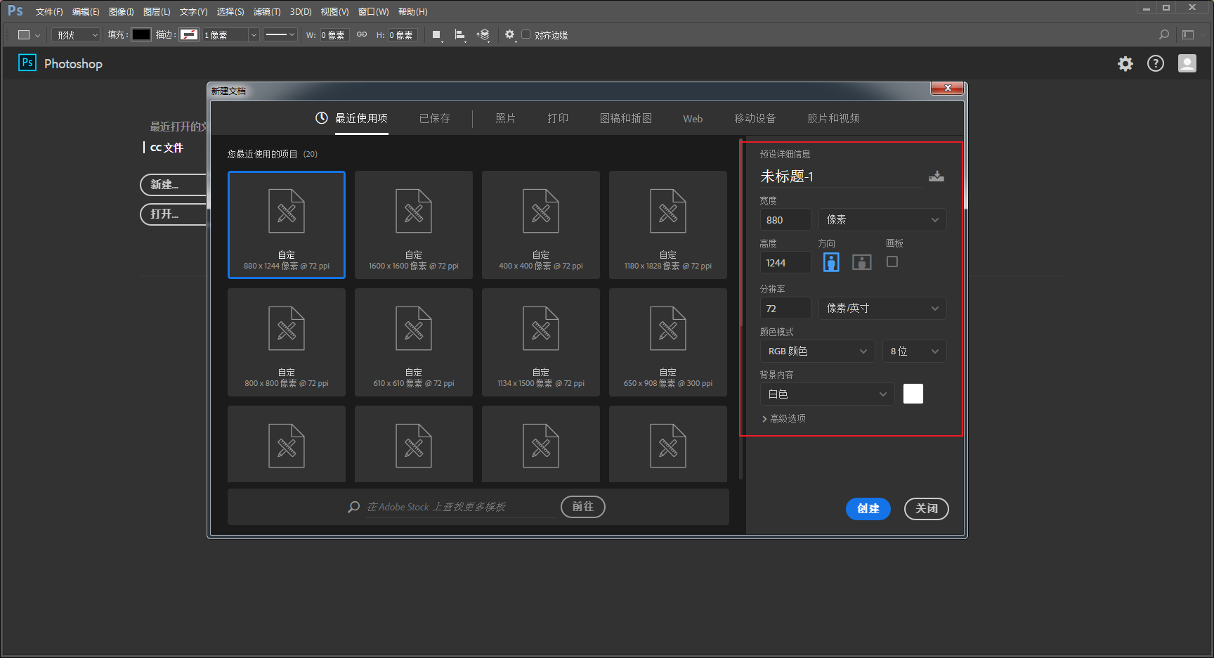The image size is (1214, 658).
Task: Open the 图层(L) menu
Action: pyautogui.click(x=157, y=12)
